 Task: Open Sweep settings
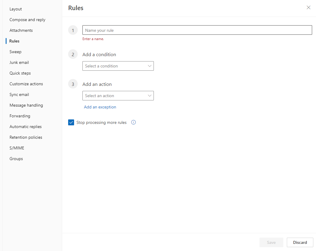(15, 52)
